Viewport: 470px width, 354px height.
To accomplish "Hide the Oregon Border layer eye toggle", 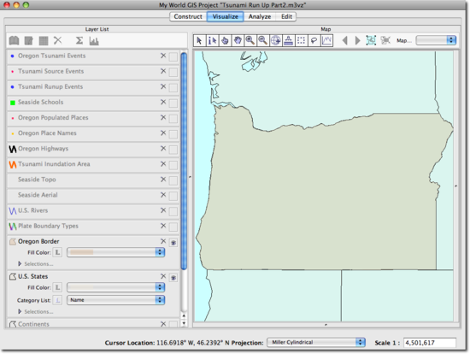I will (173, 243).
